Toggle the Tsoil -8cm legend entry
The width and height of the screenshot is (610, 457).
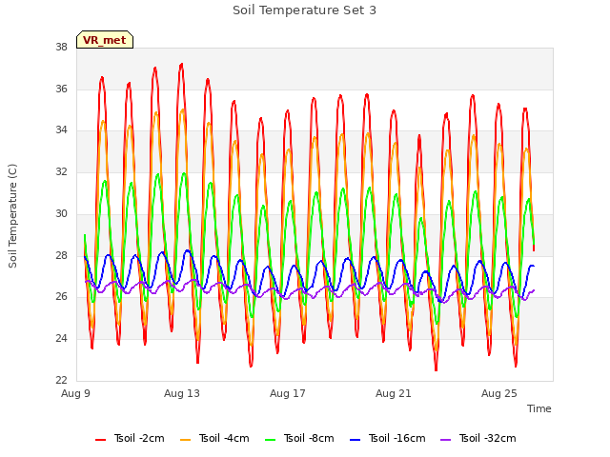pyautogui.click(x=299, y=438)
